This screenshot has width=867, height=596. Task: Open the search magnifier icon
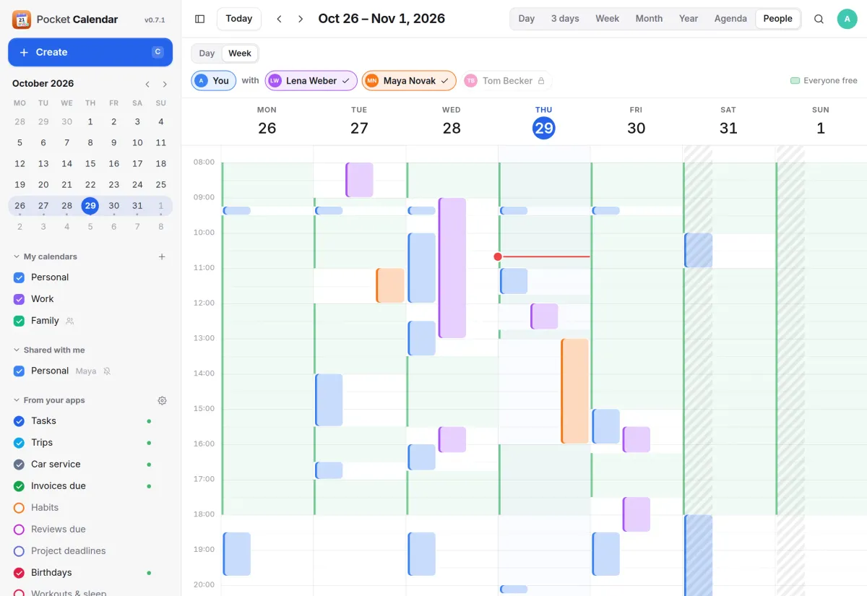click(819, 19)
